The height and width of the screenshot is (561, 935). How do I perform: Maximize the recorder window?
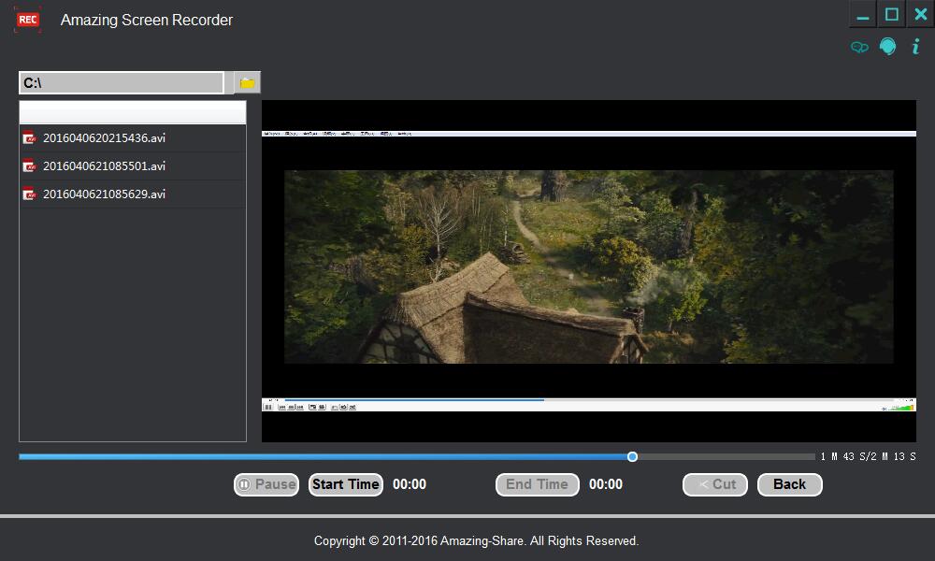(x=892, y=15)
